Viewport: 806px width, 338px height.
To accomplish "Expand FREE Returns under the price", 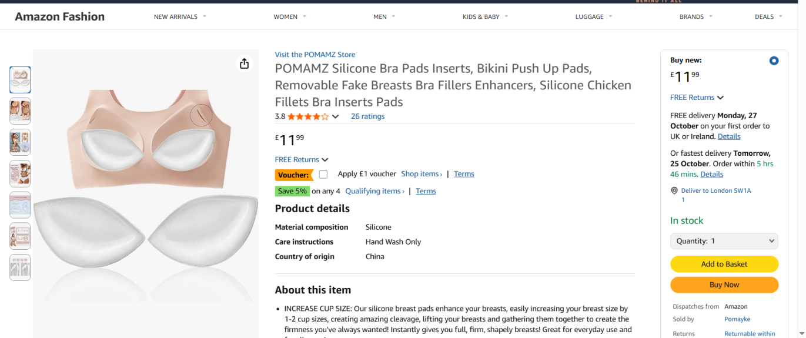I will 301,160.
